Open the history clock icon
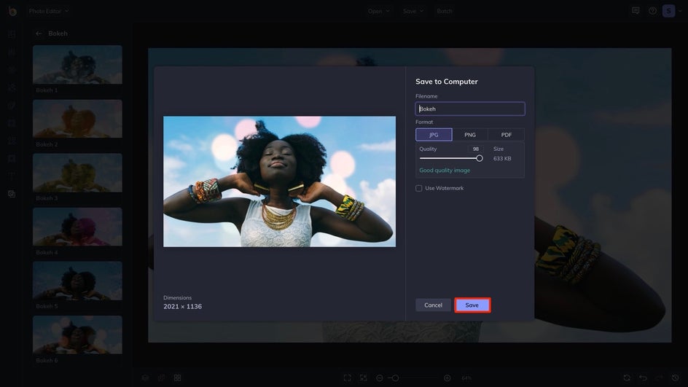Image resolution: width=688 pixels, height=387 pixels. tap(676, 378)
